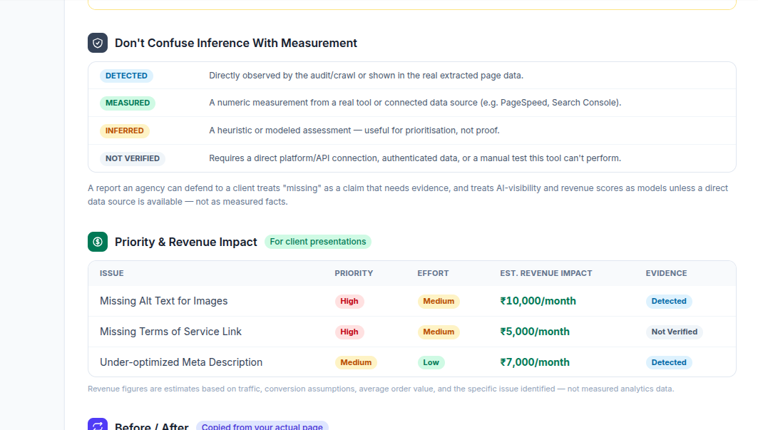Click the 'Priority & Revenue Impact' heading
Viewport: 758px width, 430px height.
pyautogui.click(x=185, y=242)
